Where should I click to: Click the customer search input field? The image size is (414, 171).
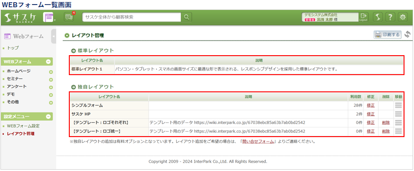(x=131, y=17)
